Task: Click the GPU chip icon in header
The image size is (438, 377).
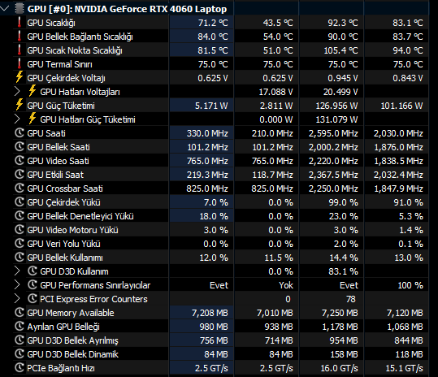Action: pyautogui.click(x=20, y=9)
